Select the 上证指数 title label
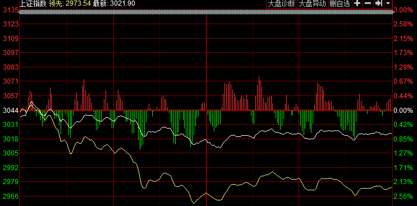 (x=33, y=3)
